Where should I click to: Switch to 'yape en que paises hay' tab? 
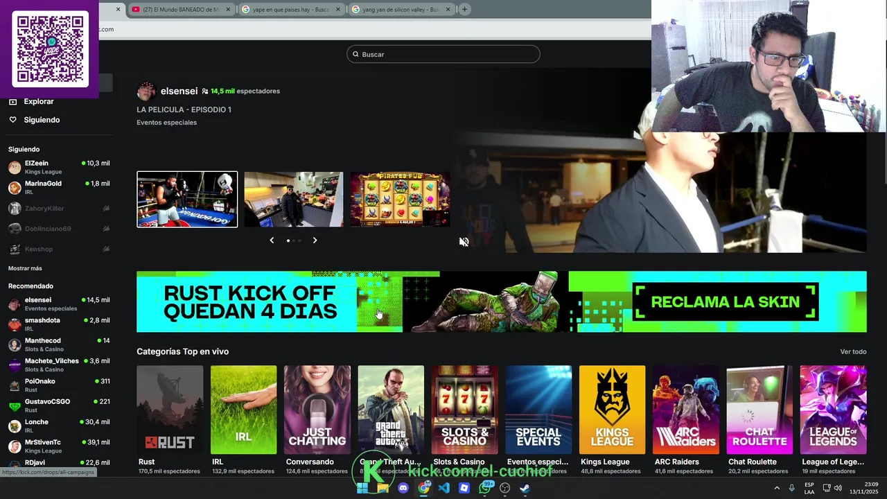291,9
